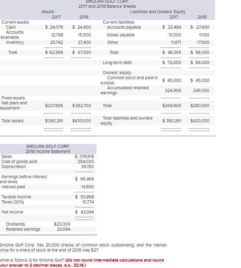Click 2018 current assets total $67,300
The image size is (241, 268).
[x=82, y=52]
